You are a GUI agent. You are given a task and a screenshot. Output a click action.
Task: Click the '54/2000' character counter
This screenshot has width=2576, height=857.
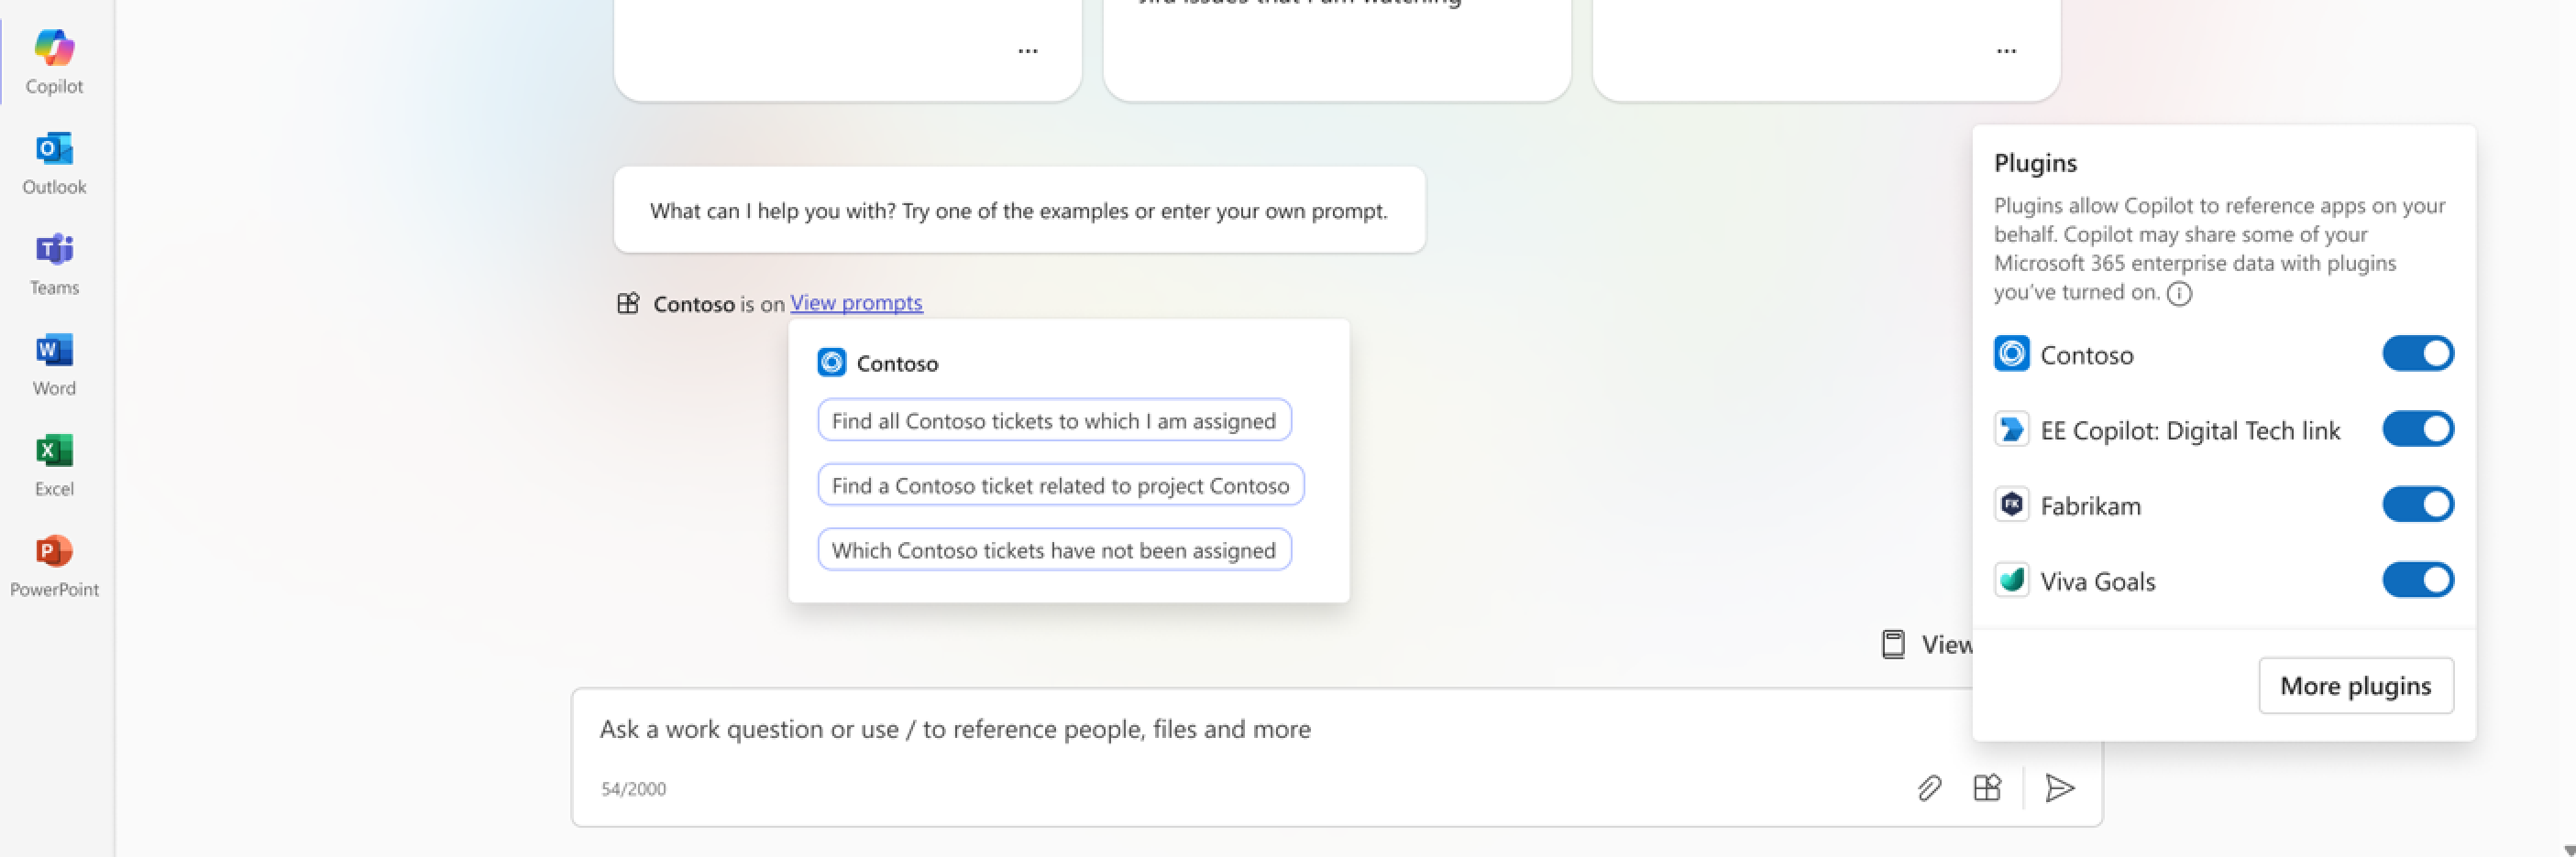633,789
